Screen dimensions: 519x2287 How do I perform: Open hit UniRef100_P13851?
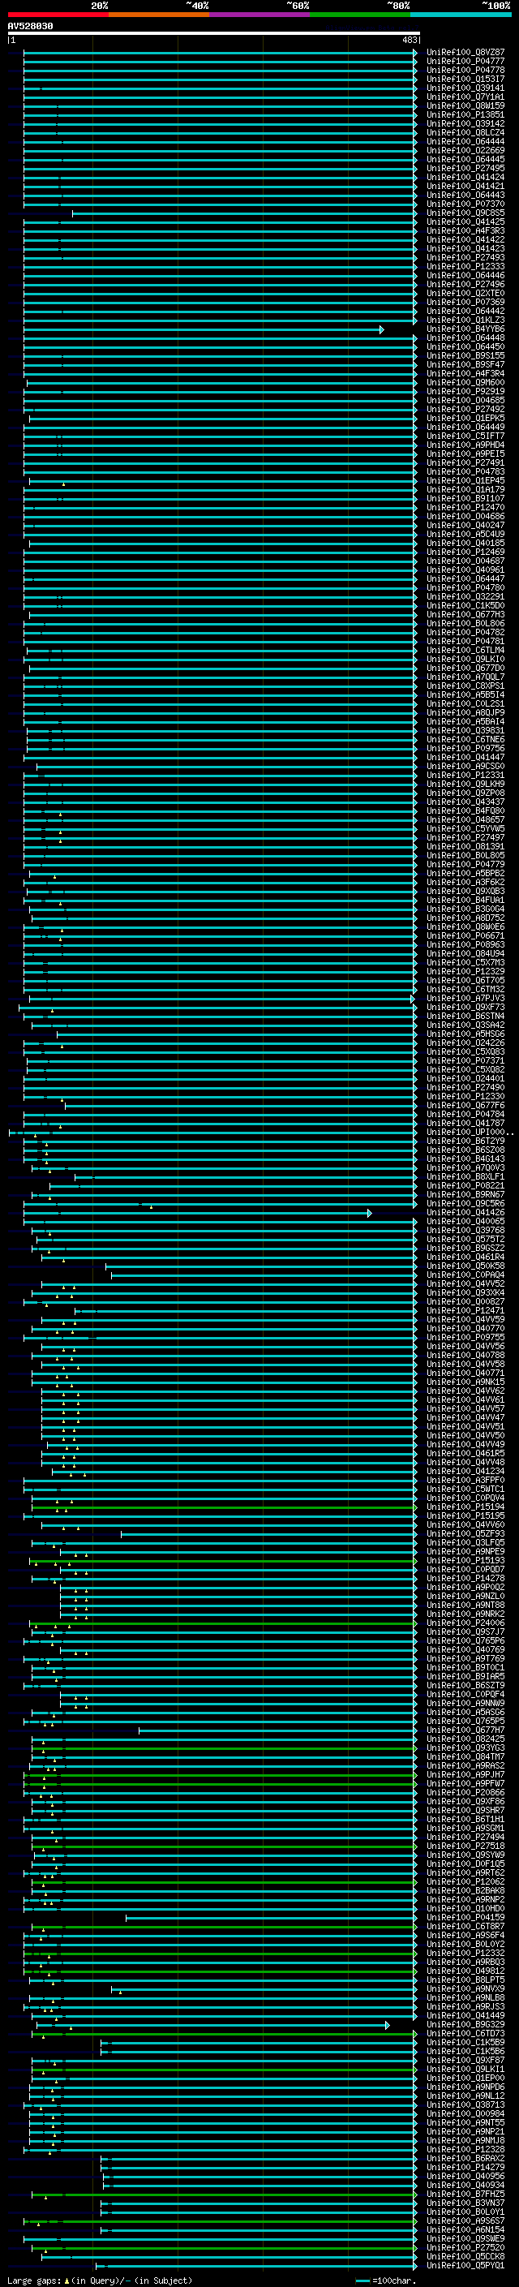pos(465,114)
